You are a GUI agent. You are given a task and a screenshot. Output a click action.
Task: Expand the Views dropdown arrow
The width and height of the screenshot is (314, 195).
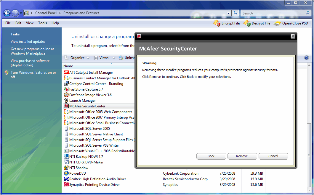coord(114,58)
